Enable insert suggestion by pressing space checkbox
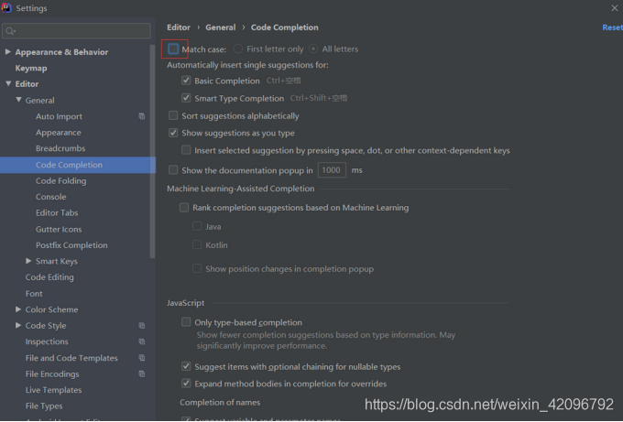Image resolution: width=623 pixels, height=422 pixels. click(x=186, y=150)
